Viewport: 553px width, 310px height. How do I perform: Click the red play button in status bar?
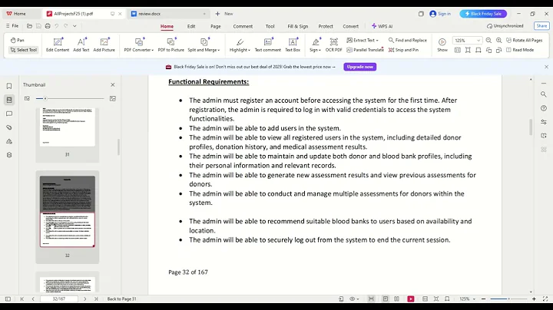click(410, 298)
